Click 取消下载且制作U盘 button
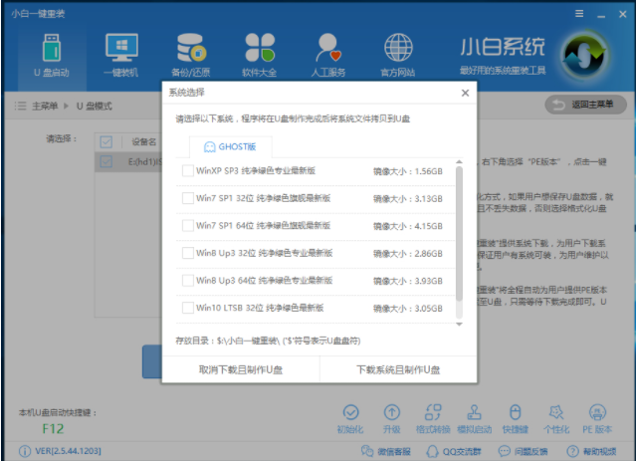 pyautogui.click(x=240, y=369)
